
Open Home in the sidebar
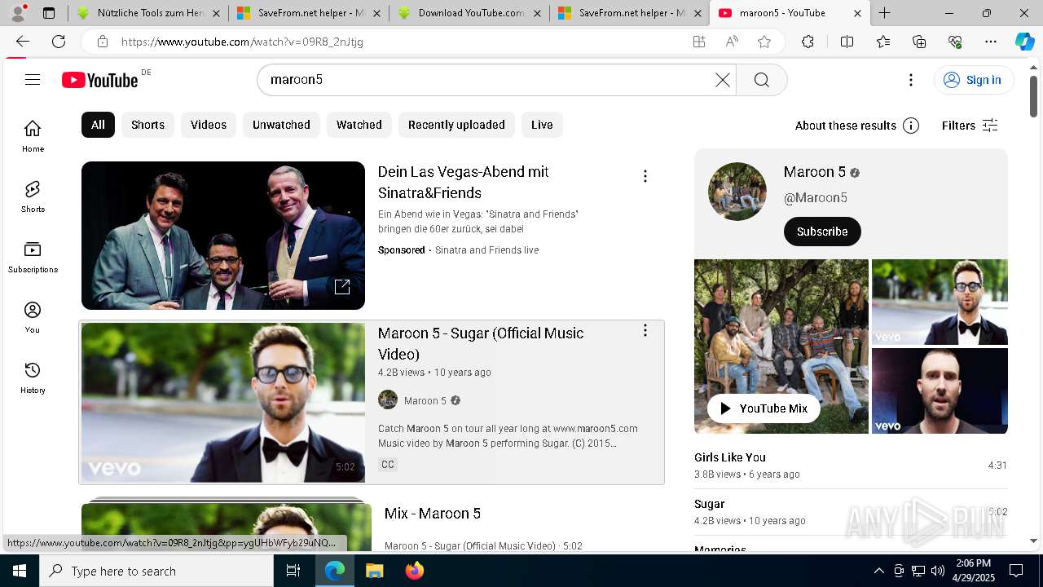tap(33, 136)
